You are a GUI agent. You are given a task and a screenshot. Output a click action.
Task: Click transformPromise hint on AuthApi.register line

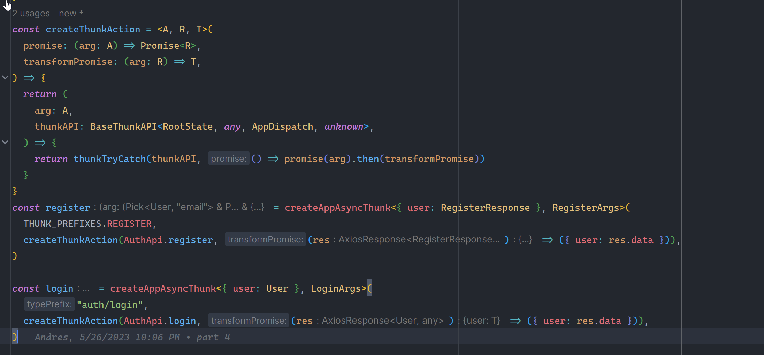(265, 240)
